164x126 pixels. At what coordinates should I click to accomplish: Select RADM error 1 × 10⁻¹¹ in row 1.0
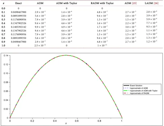[102, 45]
